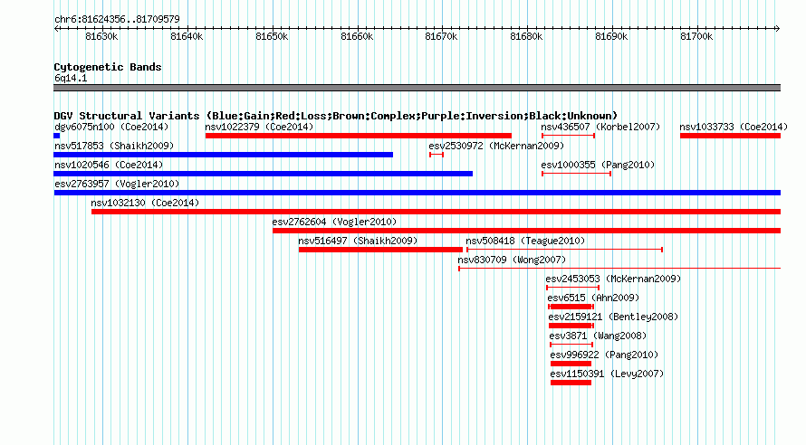Click the red nsv1022379 loss bar
The width and height of the screenshot is (806, 445).
(359, 136)
